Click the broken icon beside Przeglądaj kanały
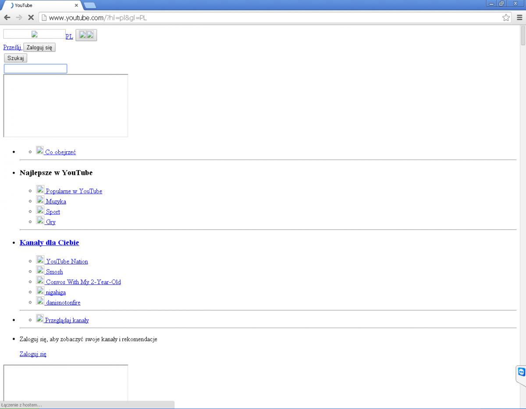This screenshot has width=526, height=409. (x=40, y=318)
